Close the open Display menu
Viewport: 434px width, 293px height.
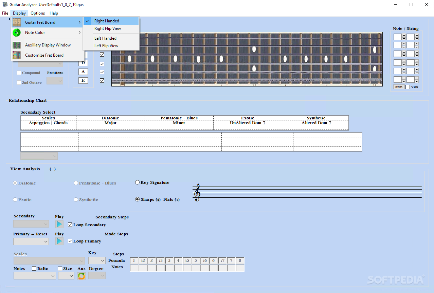[x=19, y=13]
